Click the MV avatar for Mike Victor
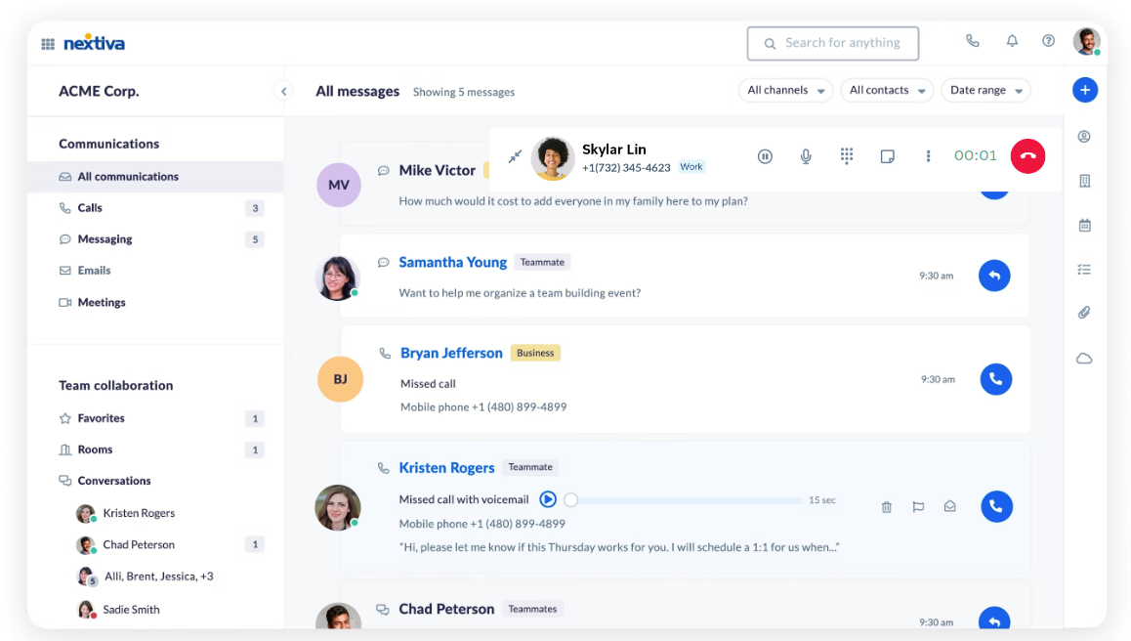 339,185
